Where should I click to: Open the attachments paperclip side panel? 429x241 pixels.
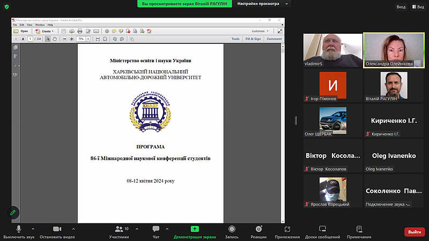(16, 66)
